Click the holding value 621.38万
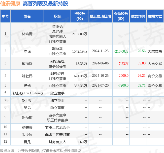Screen dimensions: 164x153 tap(80, 76)
